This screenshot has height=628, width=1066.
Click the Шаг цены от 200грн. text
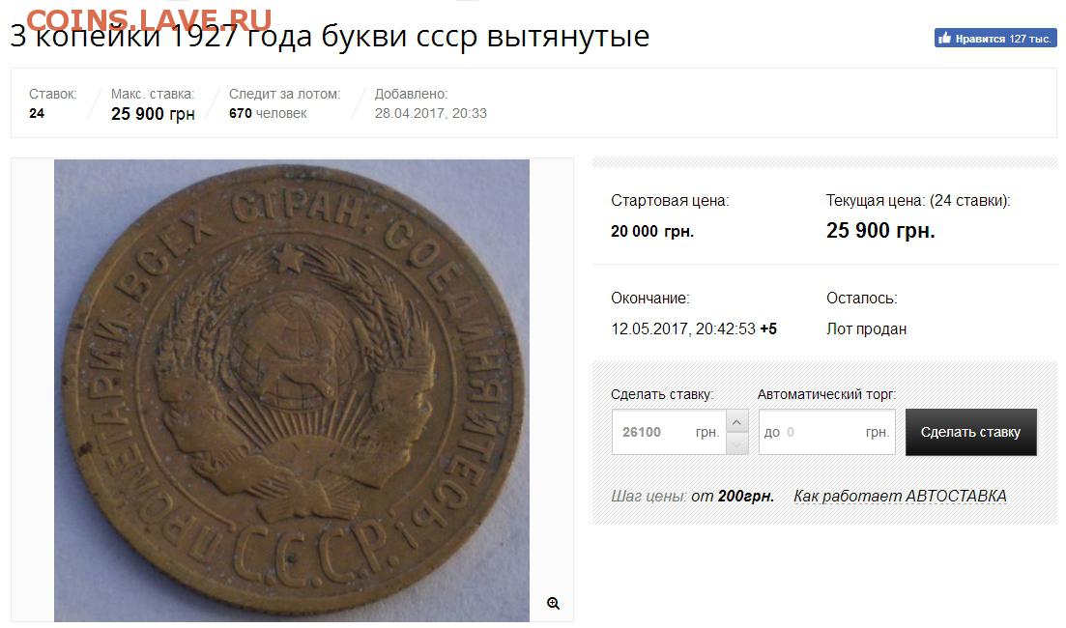pyautogui.click(x=692, y=497)
